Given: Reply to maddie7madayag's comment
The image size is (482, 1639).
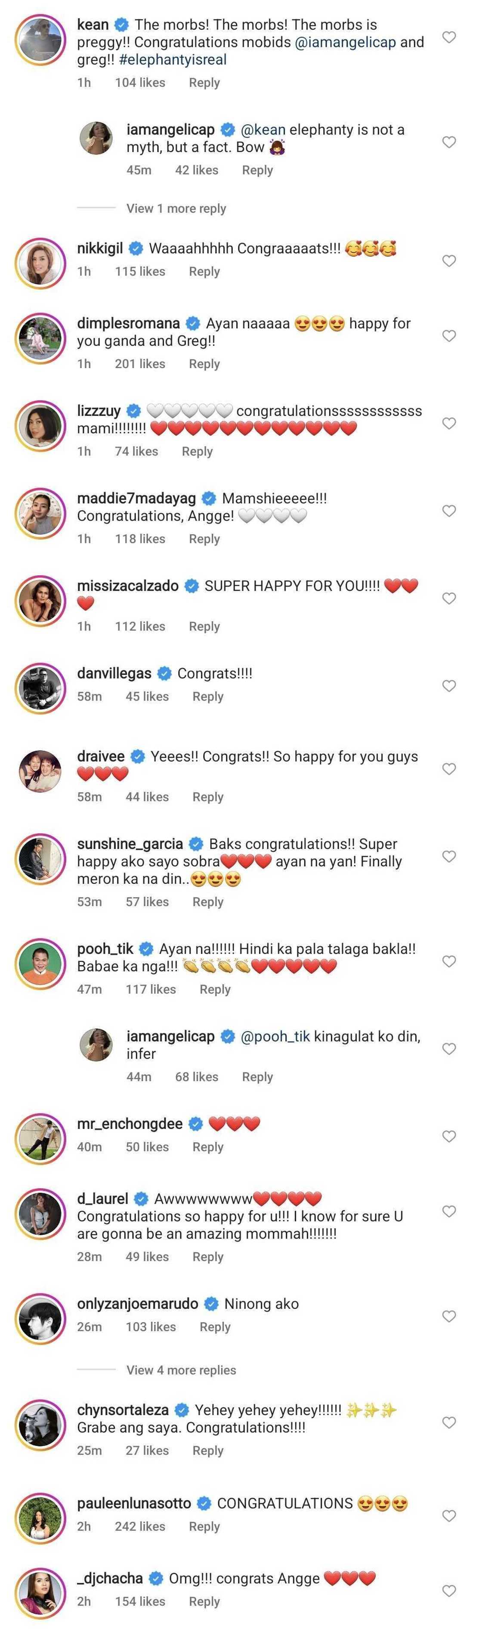Looking at the screenshot, I should (x=204, y=539).
